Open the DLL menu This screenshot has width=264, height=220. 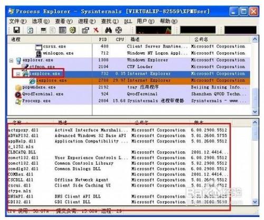128,22
